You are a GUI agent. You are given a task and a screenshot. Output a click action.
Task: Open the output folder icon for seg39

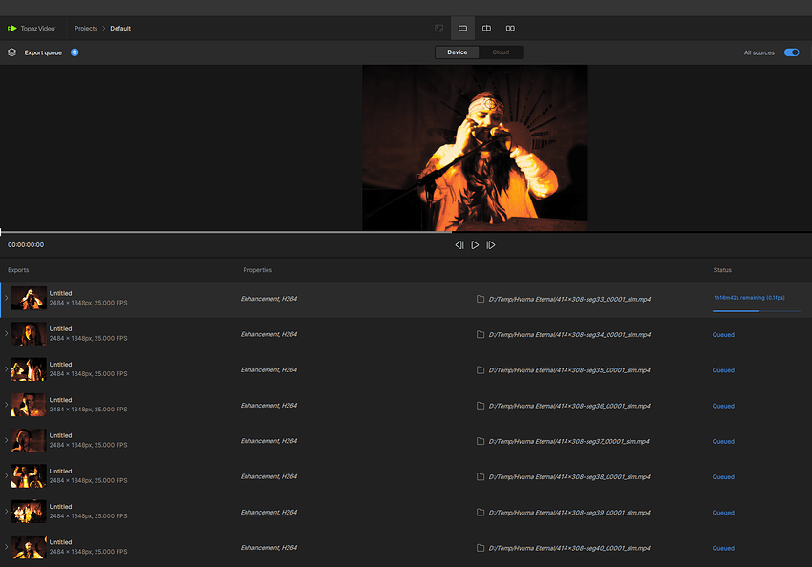(481, 513)
